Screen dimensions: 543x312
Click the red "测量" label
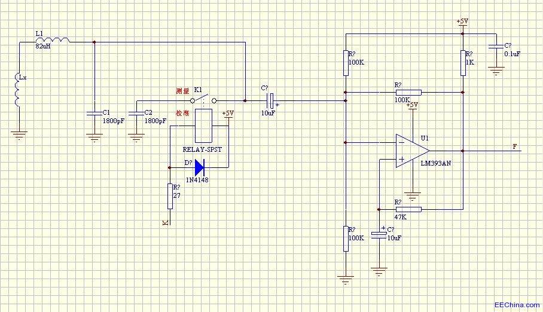[182, 91]
